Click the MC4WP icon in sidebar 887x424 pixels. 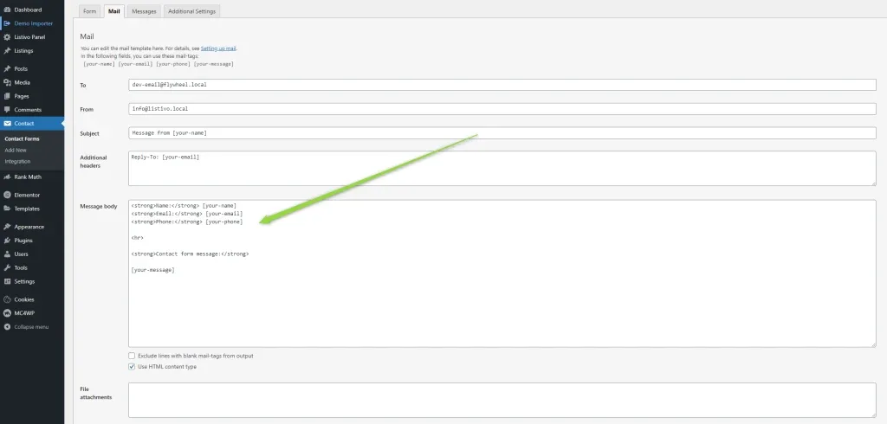(7, 313)
